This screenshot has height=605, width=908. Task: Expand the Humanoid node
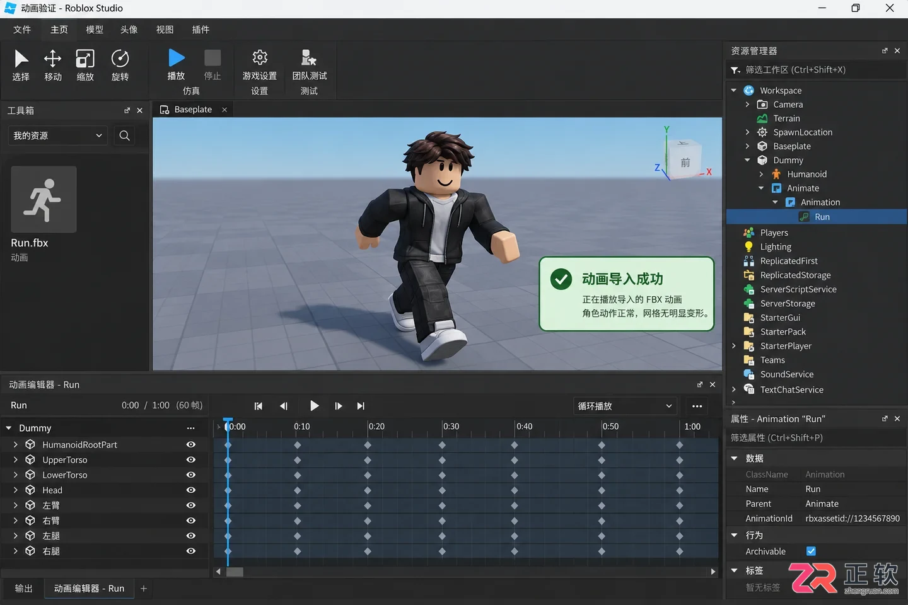[761, 174]
